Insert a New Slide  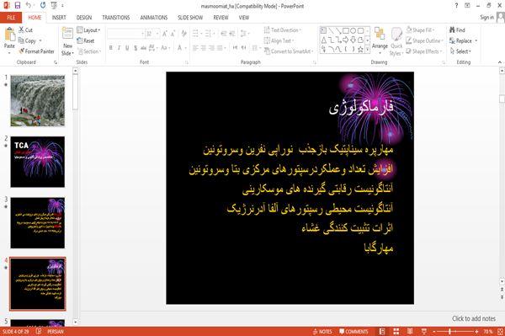click(67, 41)
